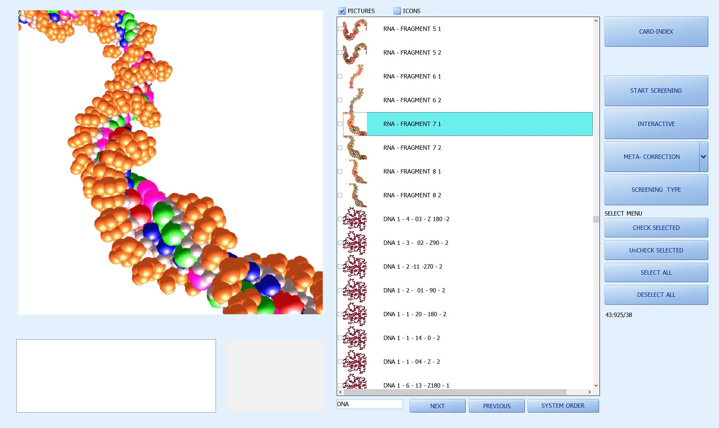Click the list scroll-down arrow
Viewport: 719px width, 428px height.
pyautogui.click(x=596, y=386)
